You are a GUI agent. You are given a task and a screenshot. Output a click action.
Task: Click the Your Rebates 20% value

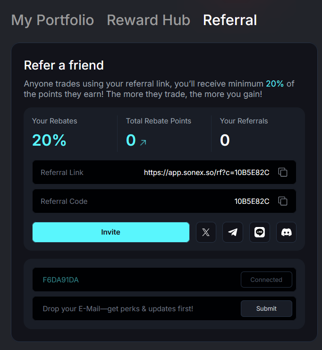[49, 140]
